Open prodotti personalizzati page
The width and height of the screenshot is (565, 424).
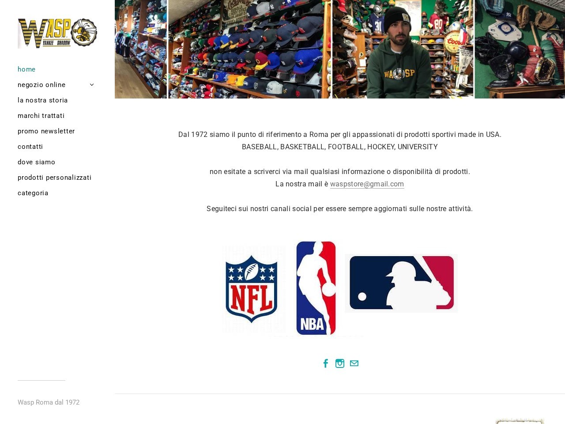[54, 178]
